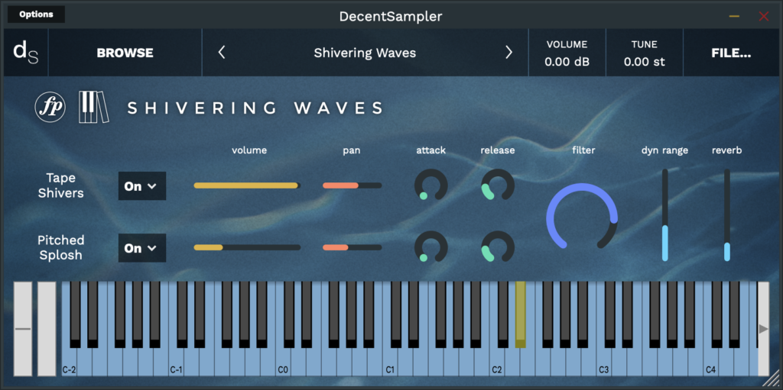Viewport: 783px width, 390px height.
Task: Click the Pitched Splosh release knob
Action: [498, 247]
